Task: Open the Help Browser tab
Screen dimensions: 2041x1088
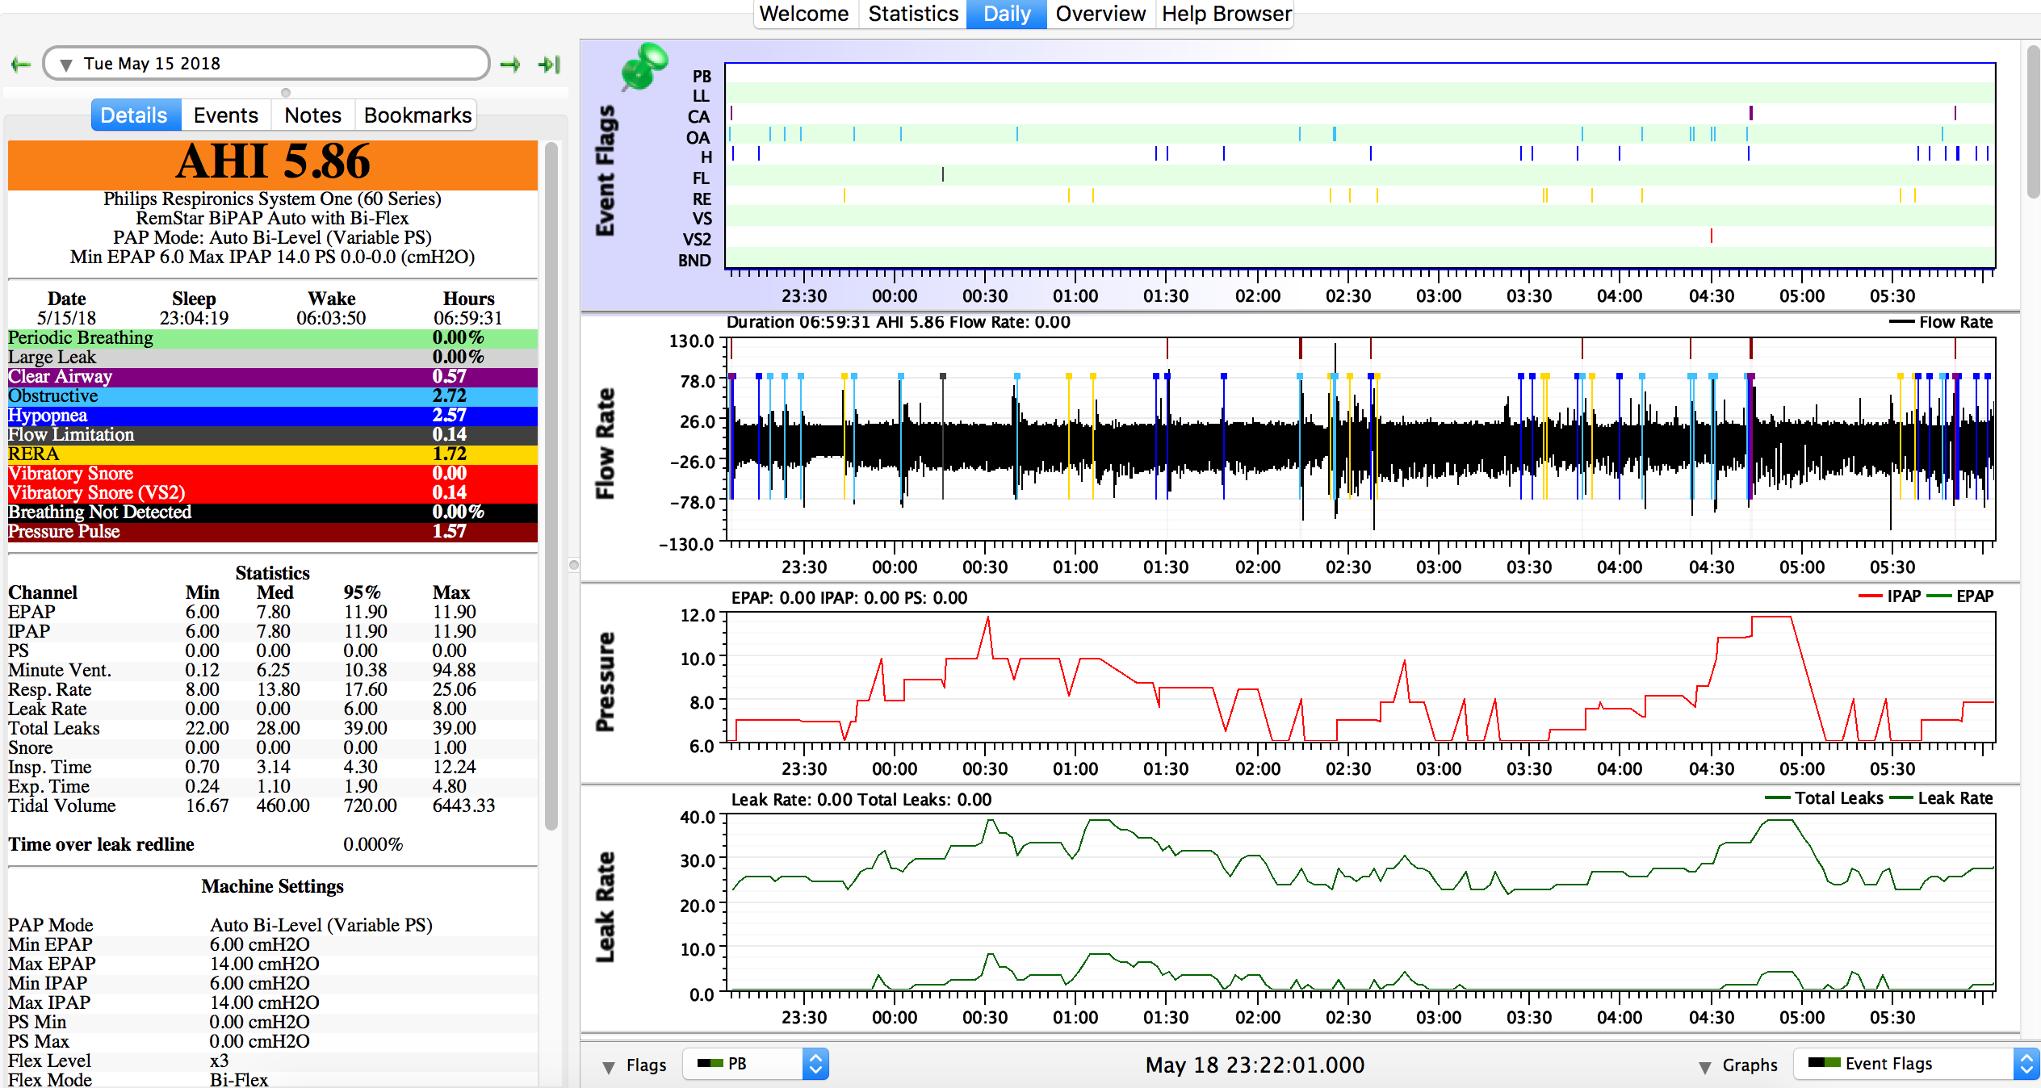Action: tap(1226, 14)
